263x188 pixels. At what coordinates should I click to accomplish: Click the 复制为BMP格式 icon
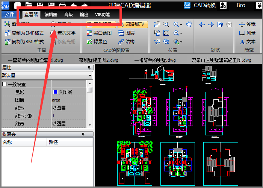8,41
